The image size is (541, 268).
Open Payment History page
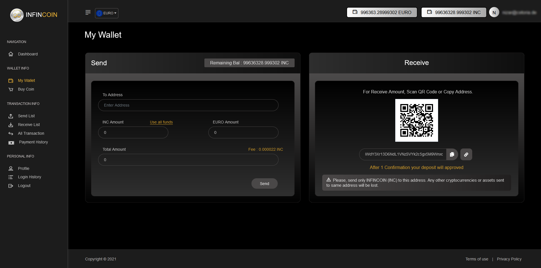point(33,142)
